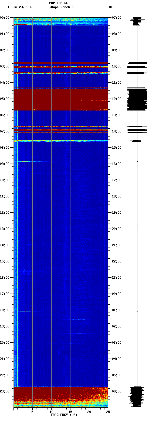Click the station code 'PHP EHZ NC --'
Image resolution: width=149 pixels, height=429 pixels.
click(x=62, y=3)
